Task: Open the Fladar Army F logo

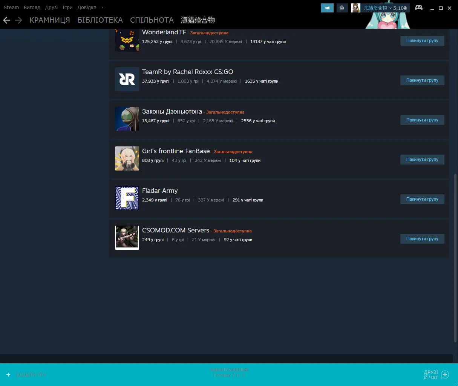Action: [127, 198]
